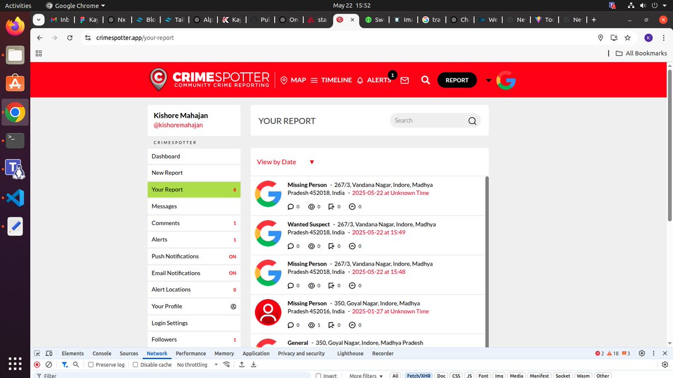Screen dimensions: 673x378
Task: Enable Preserve log checkbox
Action: point(91,365)
